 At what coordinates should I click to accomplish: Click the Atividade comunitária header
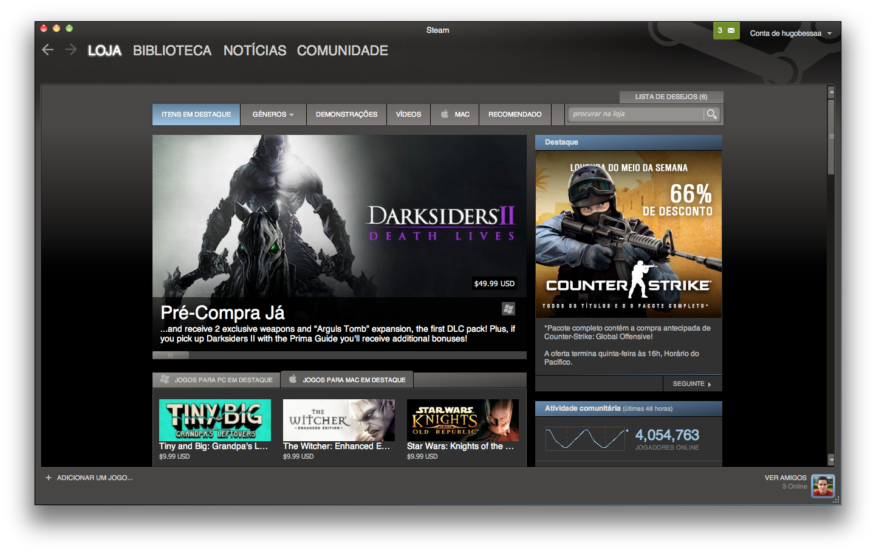[x=629, y=408]
